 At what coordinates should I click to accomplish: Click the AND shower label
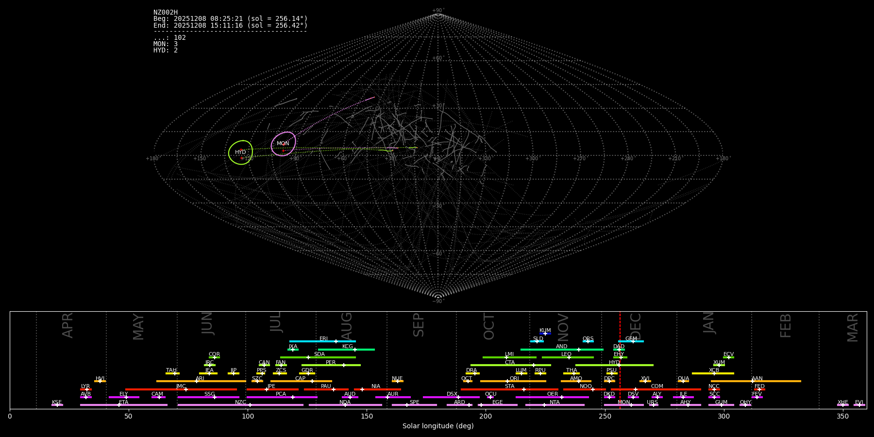tap(562, 347)
